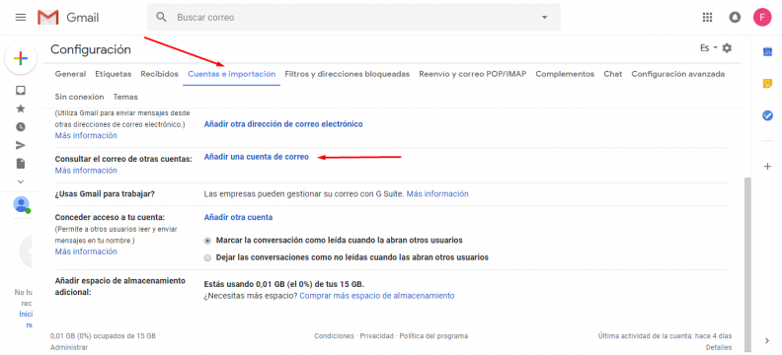This screenshot has height=355, width=782.
Task: Open Condiciones footer link
Action: click(x=334, y=336)
